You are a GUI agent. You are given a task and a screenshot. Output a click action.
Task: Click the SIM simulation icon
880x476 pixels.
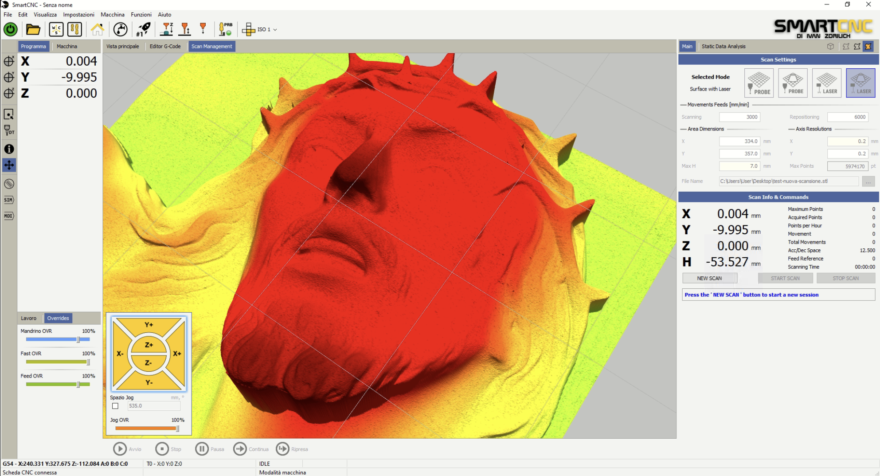pyautogui.click(x=9, y=200)
